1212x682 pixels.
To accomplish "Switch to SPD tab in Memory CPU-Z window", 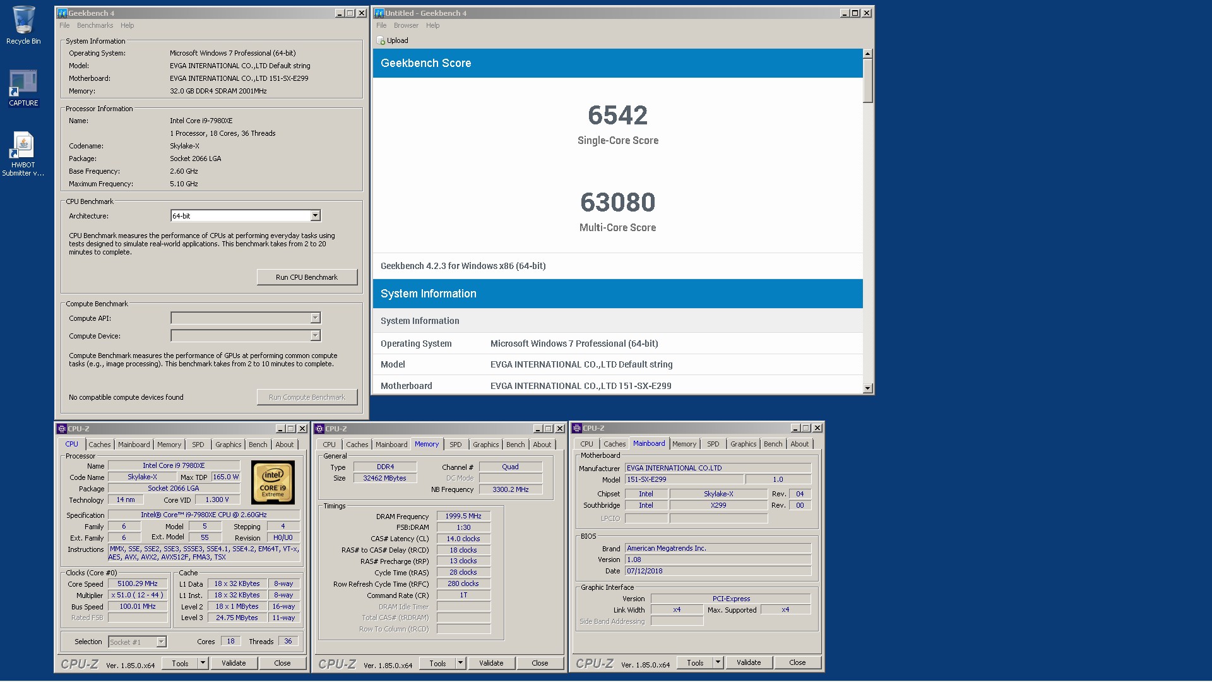I will click(x=455, y=445).
